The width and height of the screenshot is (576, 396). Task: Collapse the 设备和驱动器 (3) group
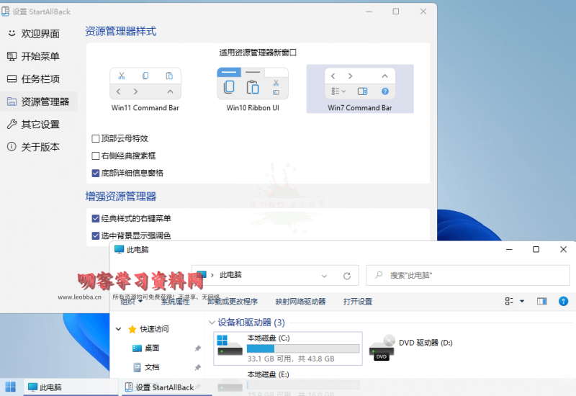tap(212, 323)
